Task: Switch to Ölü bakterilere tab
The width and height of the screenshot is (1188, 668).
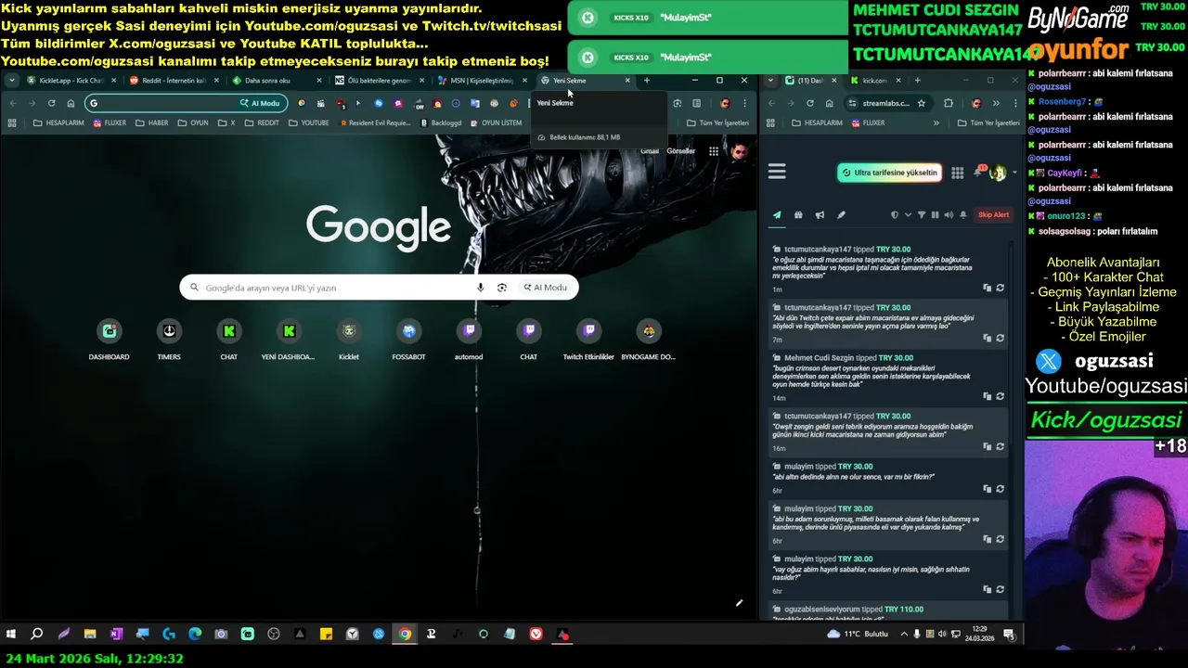Action: click(379, 81)
